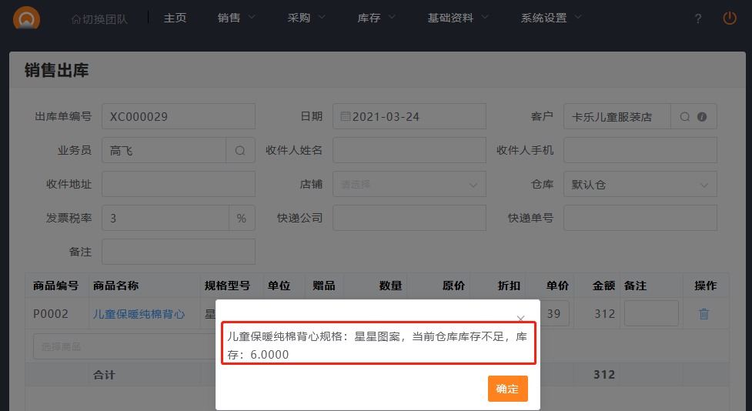This screenshot has width=752, height=411.
Task: Click the orange app logo icon
Action: pyautogui.click(x=27, y=18)
